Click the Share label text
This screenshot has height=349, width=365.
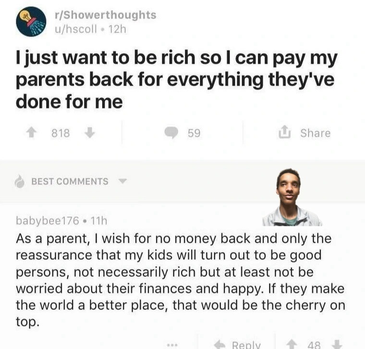(x=316, y=133)
